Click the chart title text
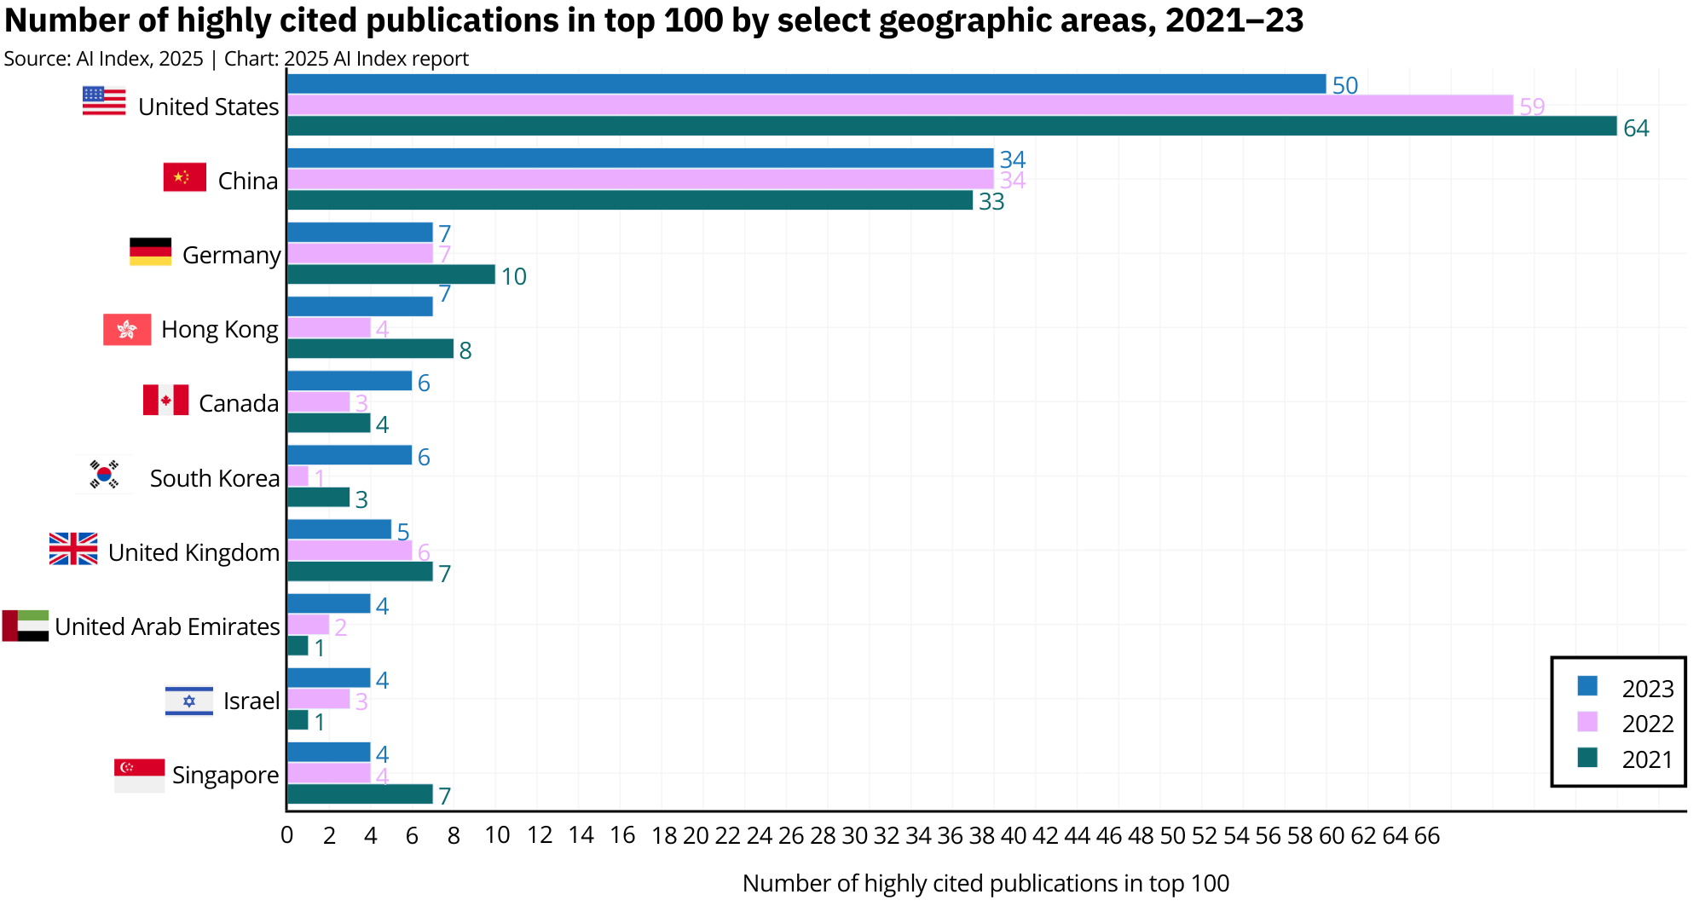The height and width of the screenshot is (906, 1705). coord(654,20)
